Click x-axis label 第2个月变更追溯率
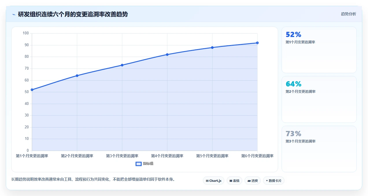The image size is (368, 196). 77,156
